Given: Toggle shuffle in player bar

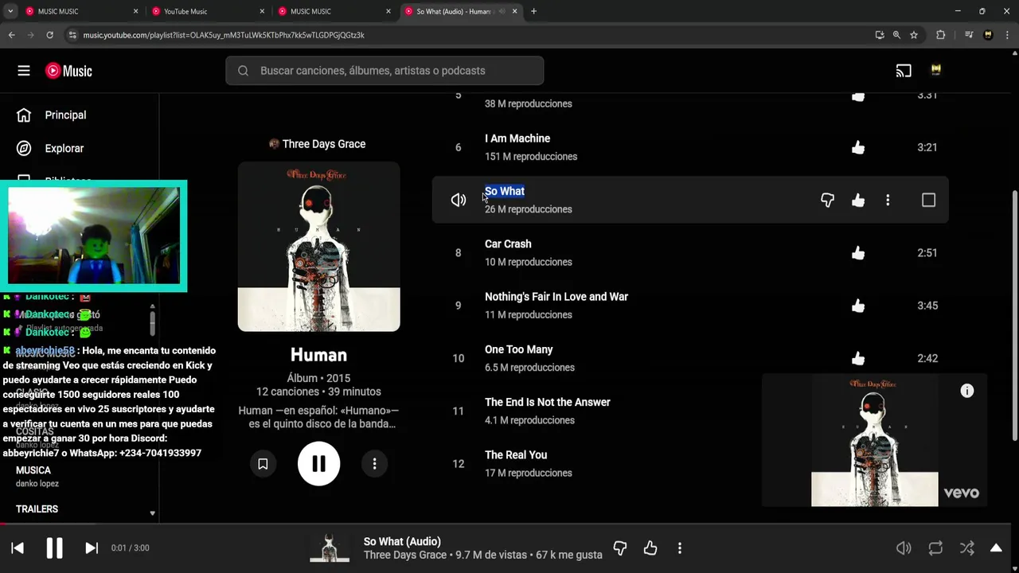Looking at the screenshot, I should (x=966, y=548).
